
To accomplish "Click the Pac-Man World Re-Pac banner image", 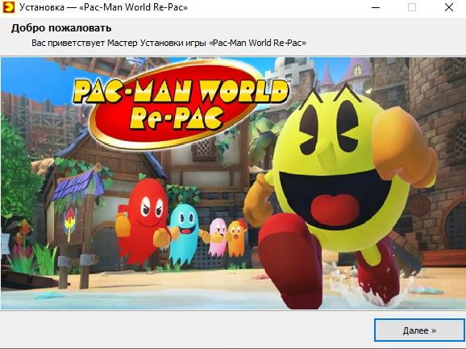I will point(233,183).
